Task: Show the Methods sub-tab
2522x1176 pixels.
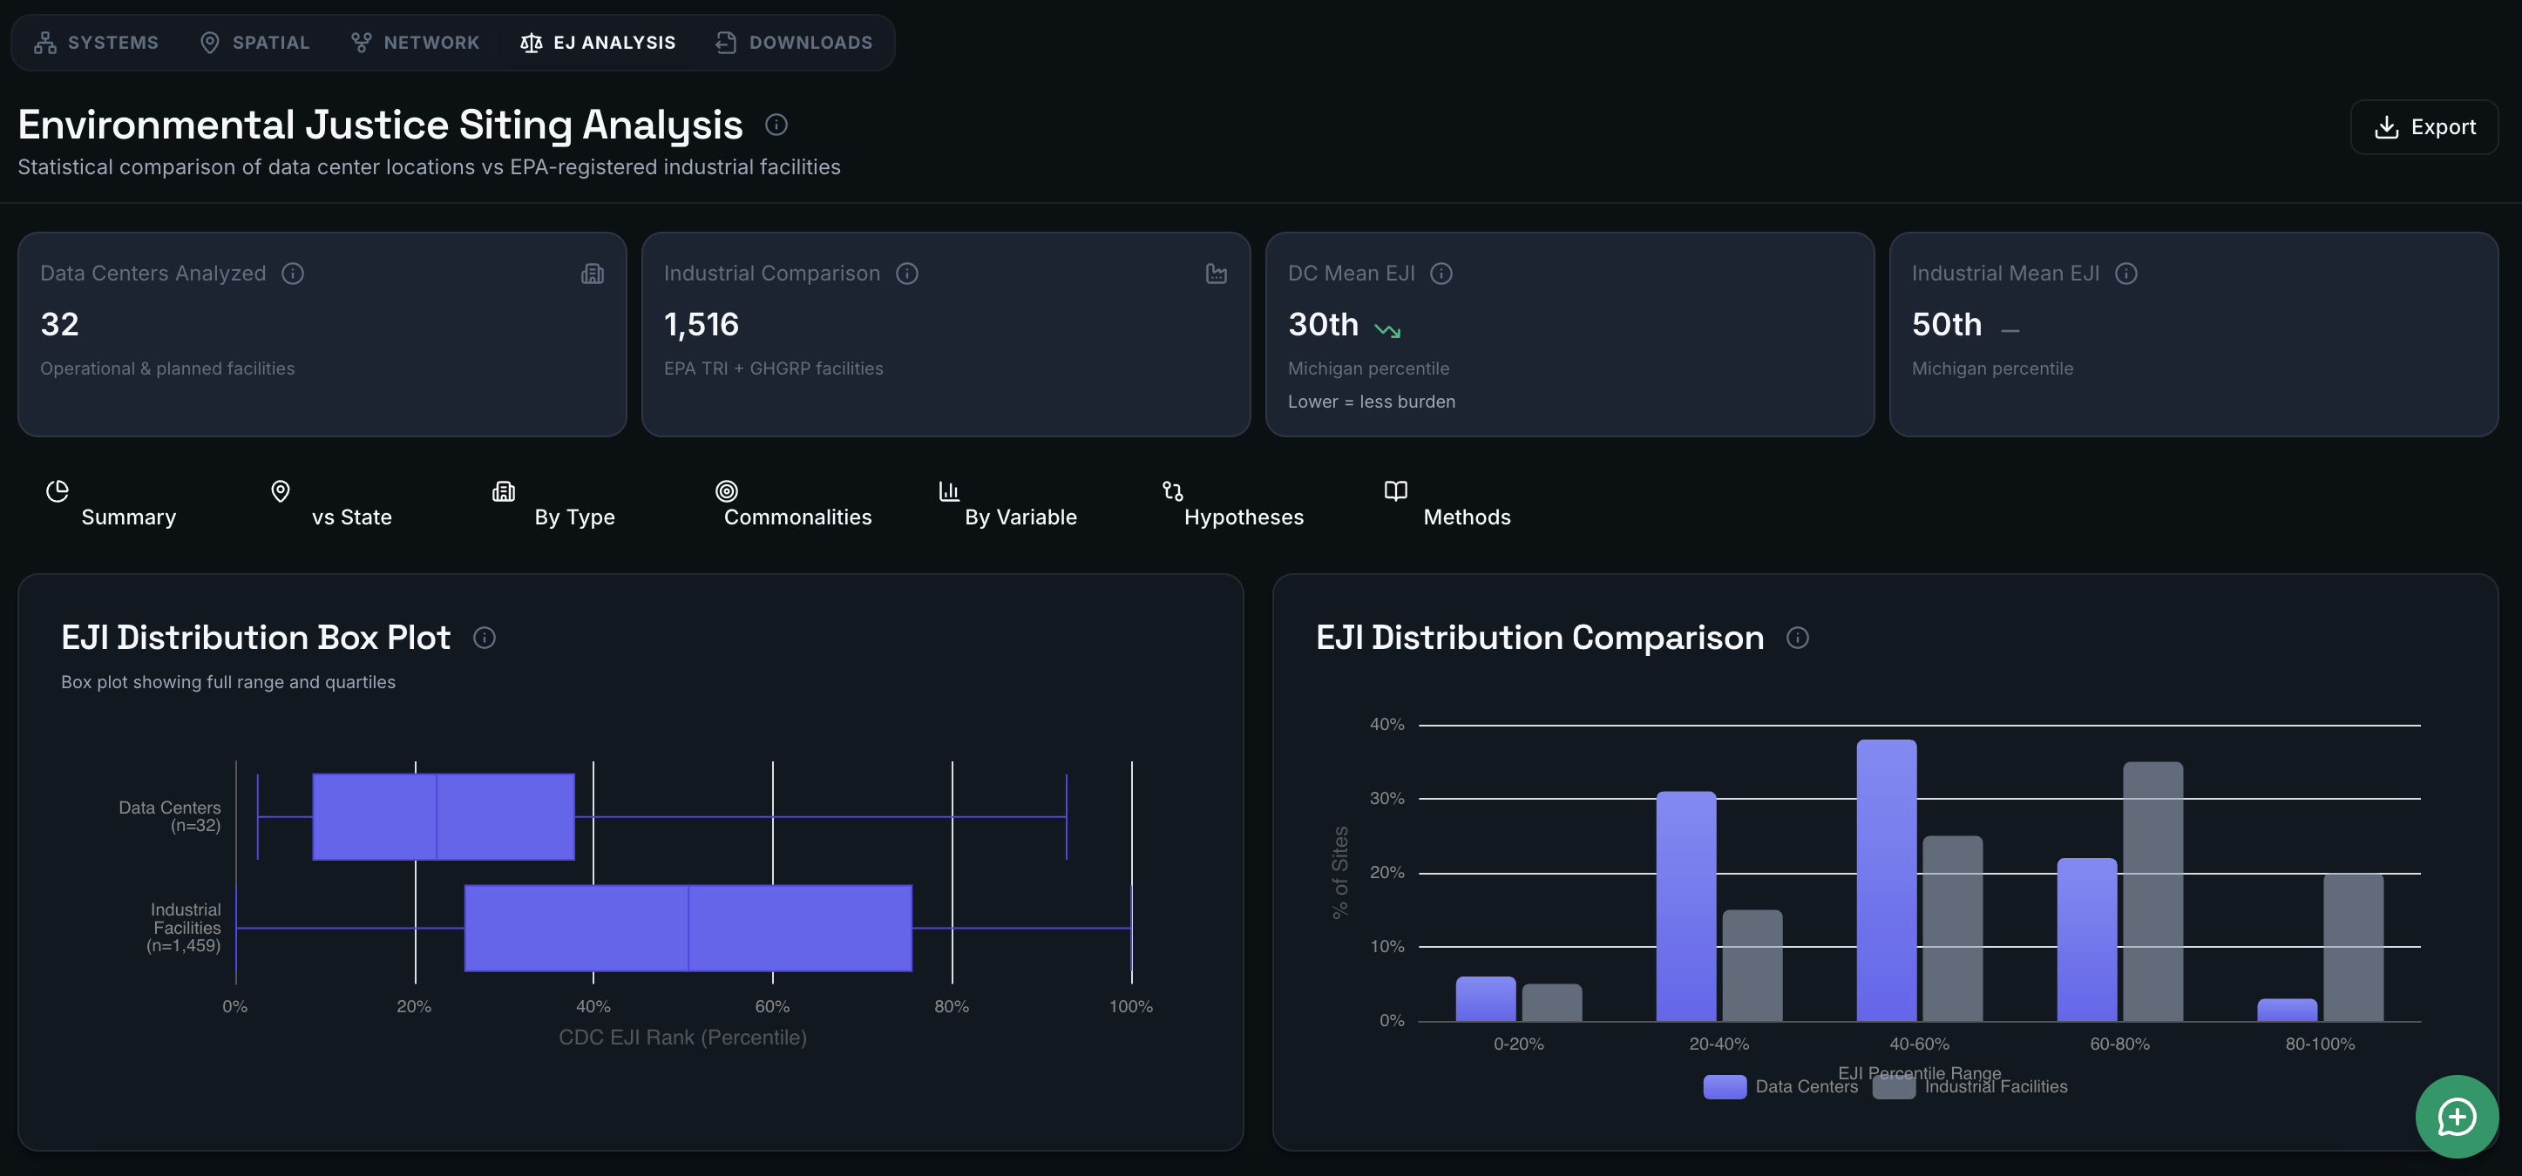Action: (1466, 517)
